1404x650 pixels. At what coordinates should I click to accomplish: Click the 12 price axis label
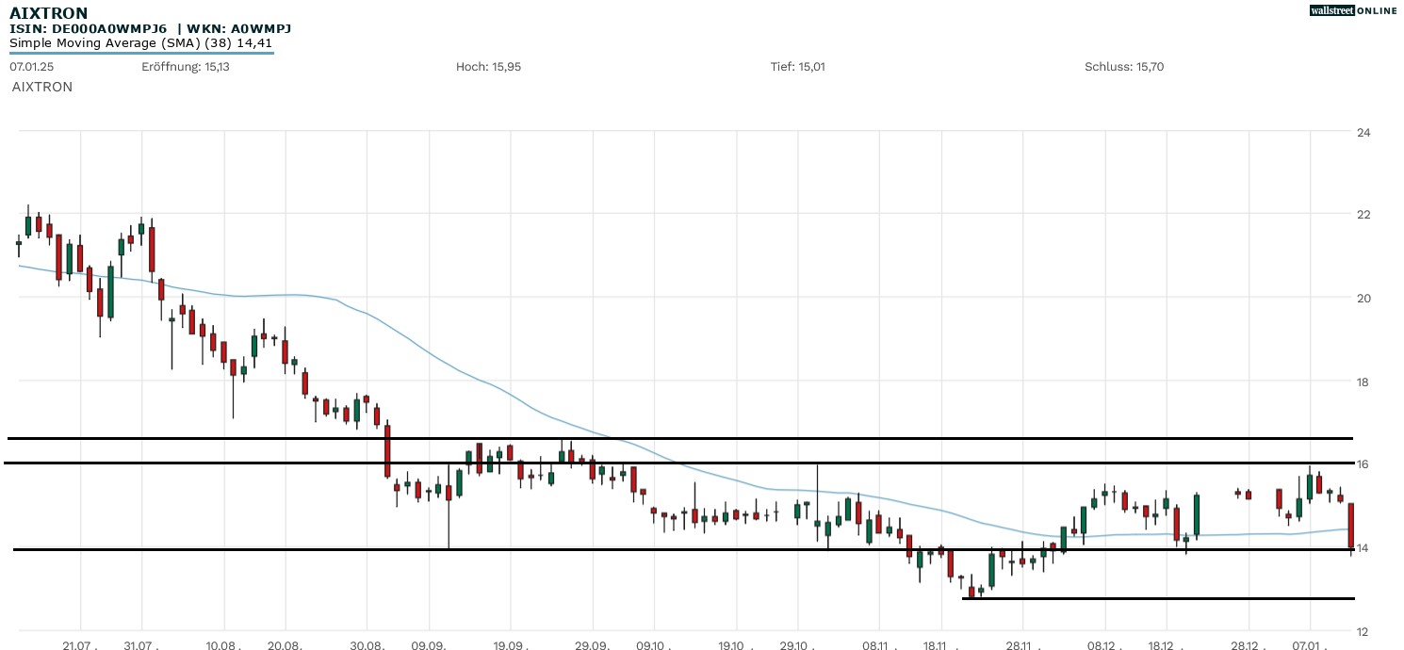tap(1363, 631)
